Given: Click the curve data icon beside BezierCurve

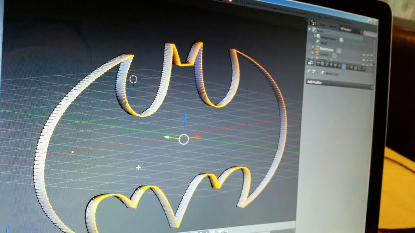Looking at the screenshot, I should coord(339,51).
